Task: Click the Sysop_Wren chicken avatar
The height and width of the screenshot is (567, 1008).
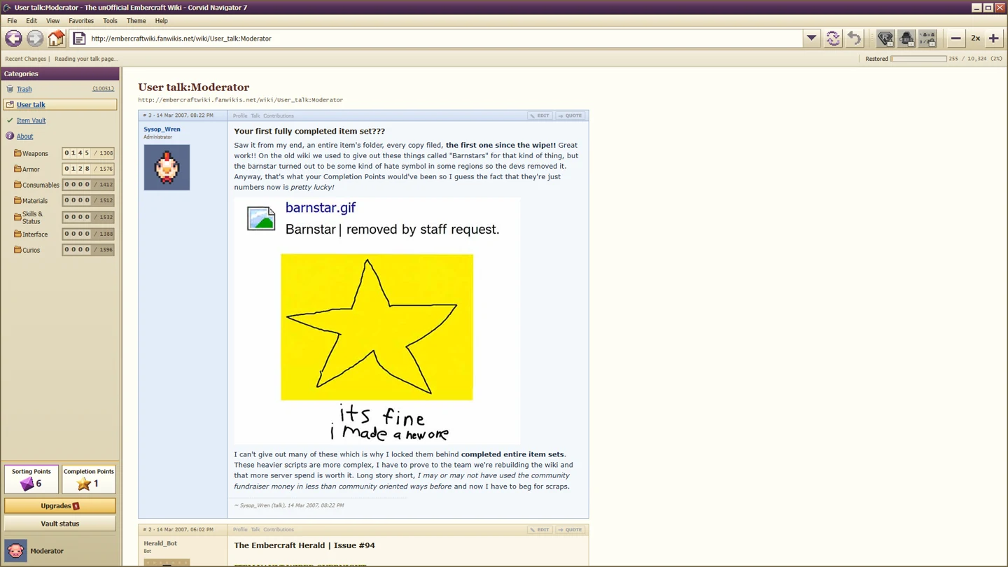Action: click(x=167, y=167)
